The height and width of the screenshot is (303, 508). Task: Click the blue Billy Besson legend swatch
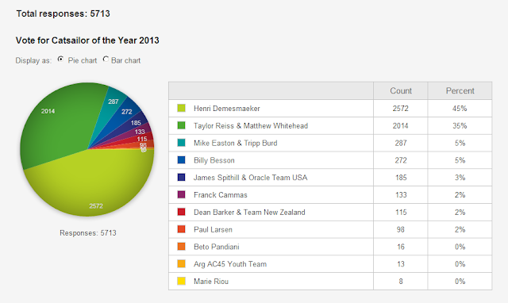pos(182,160)
